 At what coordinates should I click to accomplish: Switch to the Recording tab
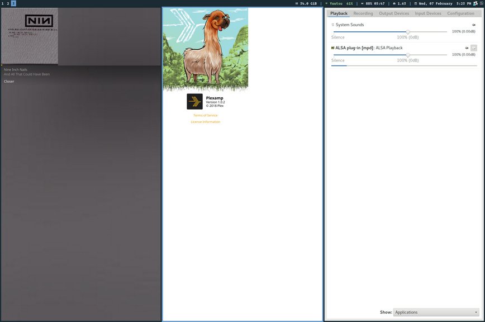[x=363, y=13]
